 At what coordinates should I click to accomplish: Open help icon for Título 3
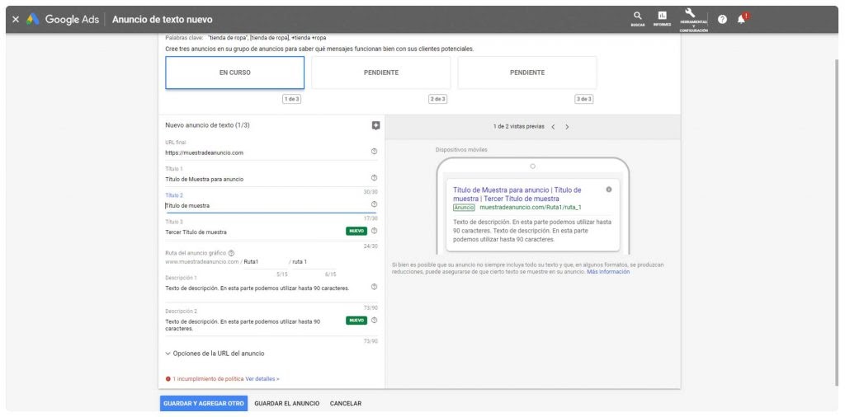click(x=374, y=231)
